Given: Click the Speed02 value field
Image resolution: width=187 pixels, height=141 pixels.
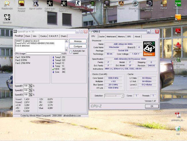Looking at the screenshot, I should pyautogui.click(x=26, y=90).
